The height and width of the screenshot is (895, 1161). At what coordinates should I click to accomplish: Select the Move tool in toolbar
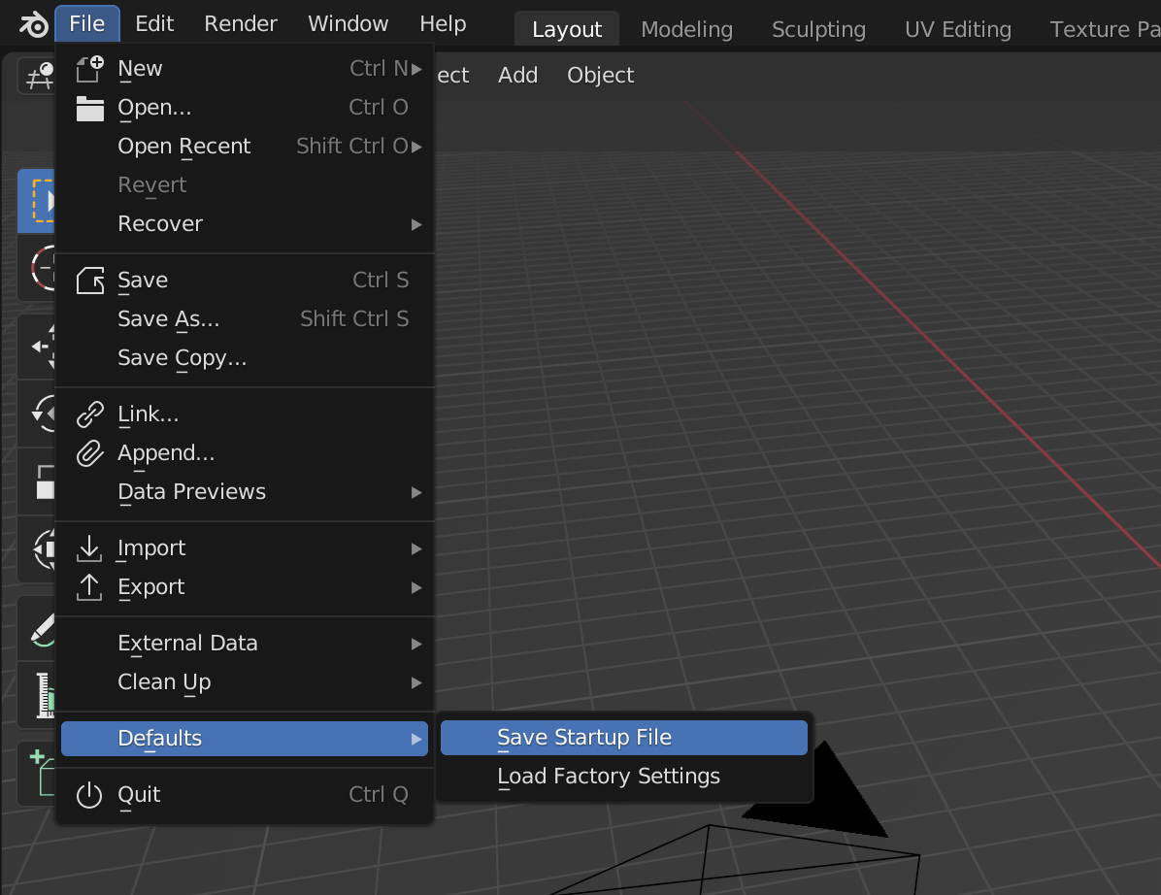tap(37, 347)
